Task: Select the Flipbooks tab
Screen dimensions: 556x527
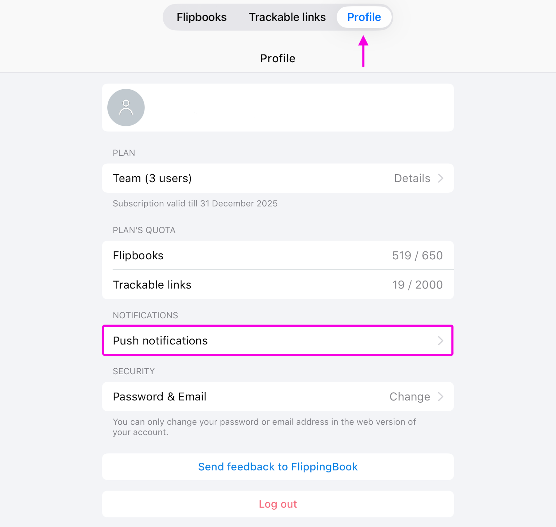Action: point(202,17)
